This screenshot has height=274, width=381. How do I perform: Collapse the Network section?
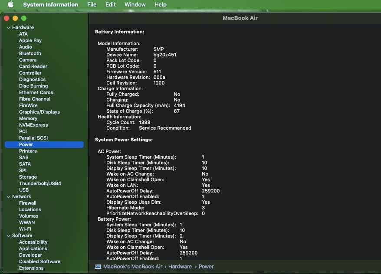pos(9,197)
